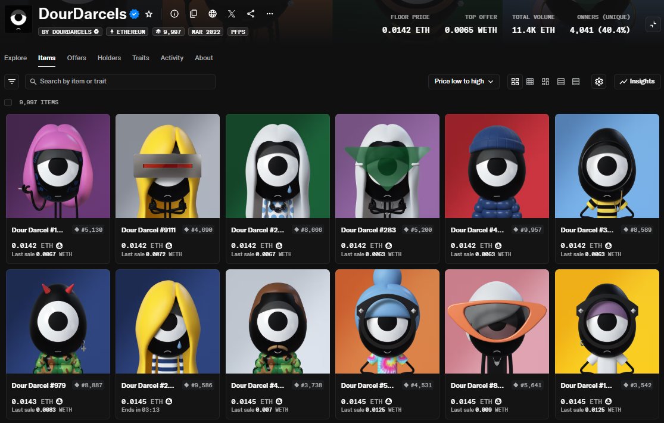Click the copy address icon

click(x=193, y=14)
